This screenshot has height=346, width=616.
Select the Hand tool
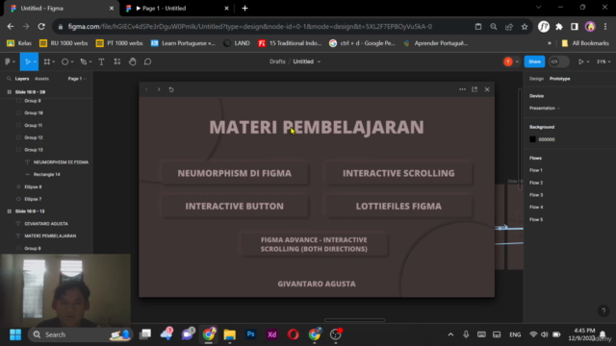tap(133, 62)
